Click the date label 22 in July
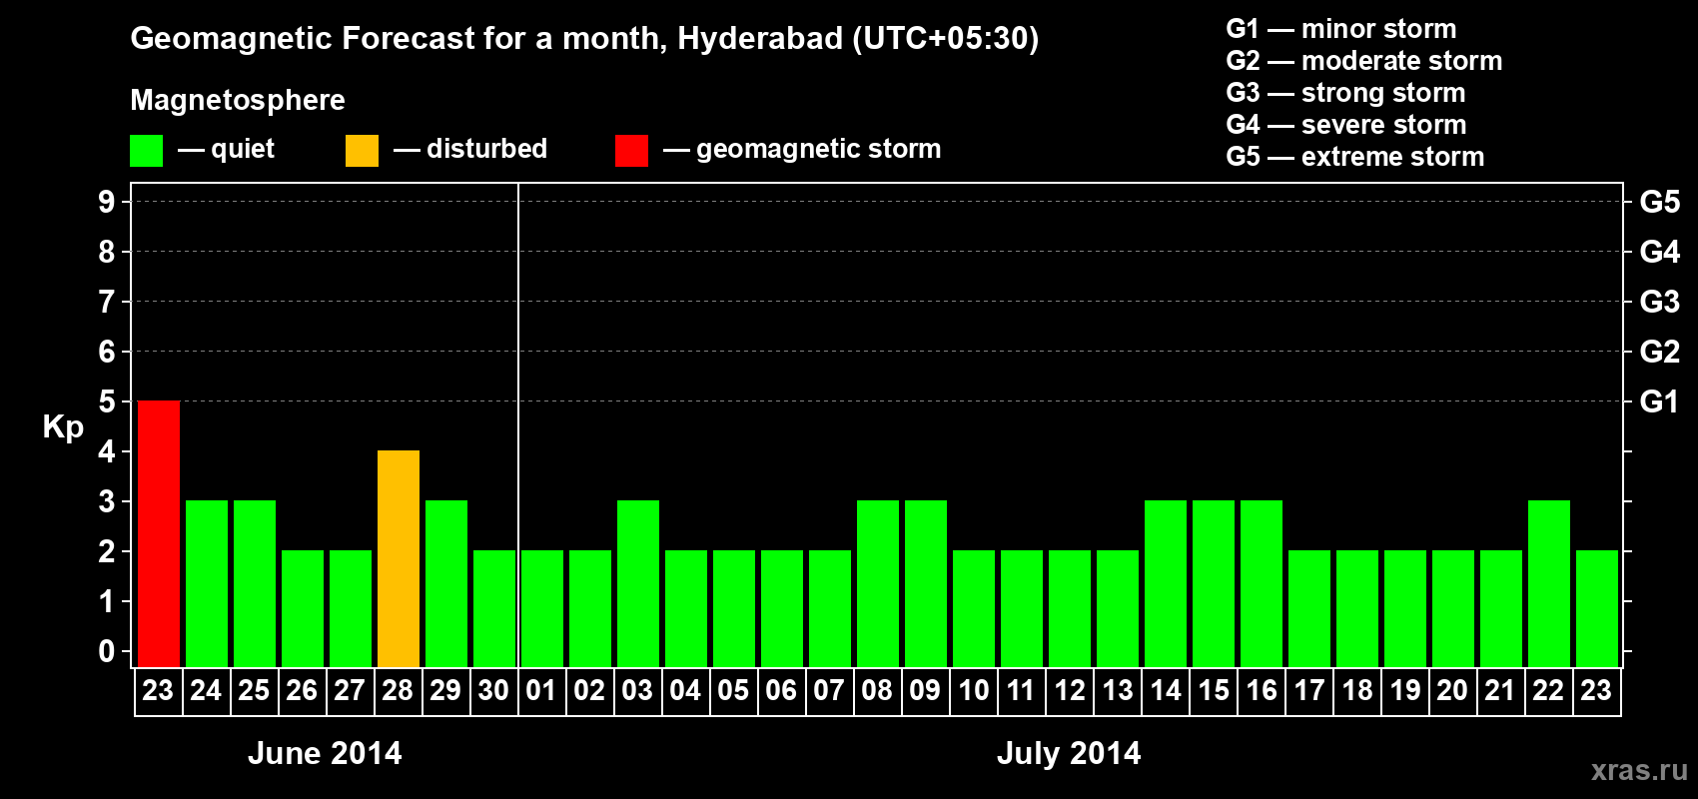The image size is (1698, 799). pos(1548,690)
